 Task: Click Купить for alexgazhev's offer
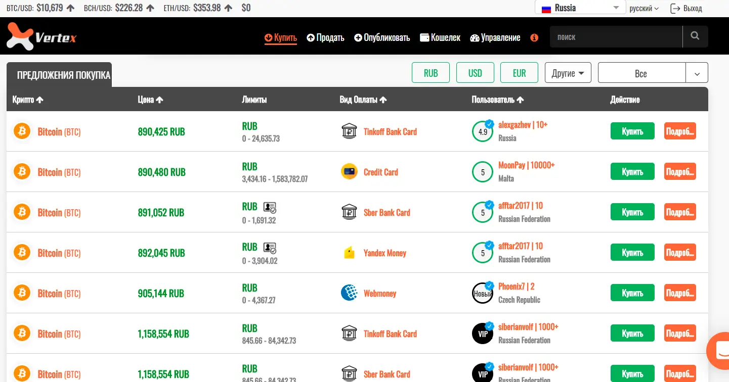tap(632, 131)
